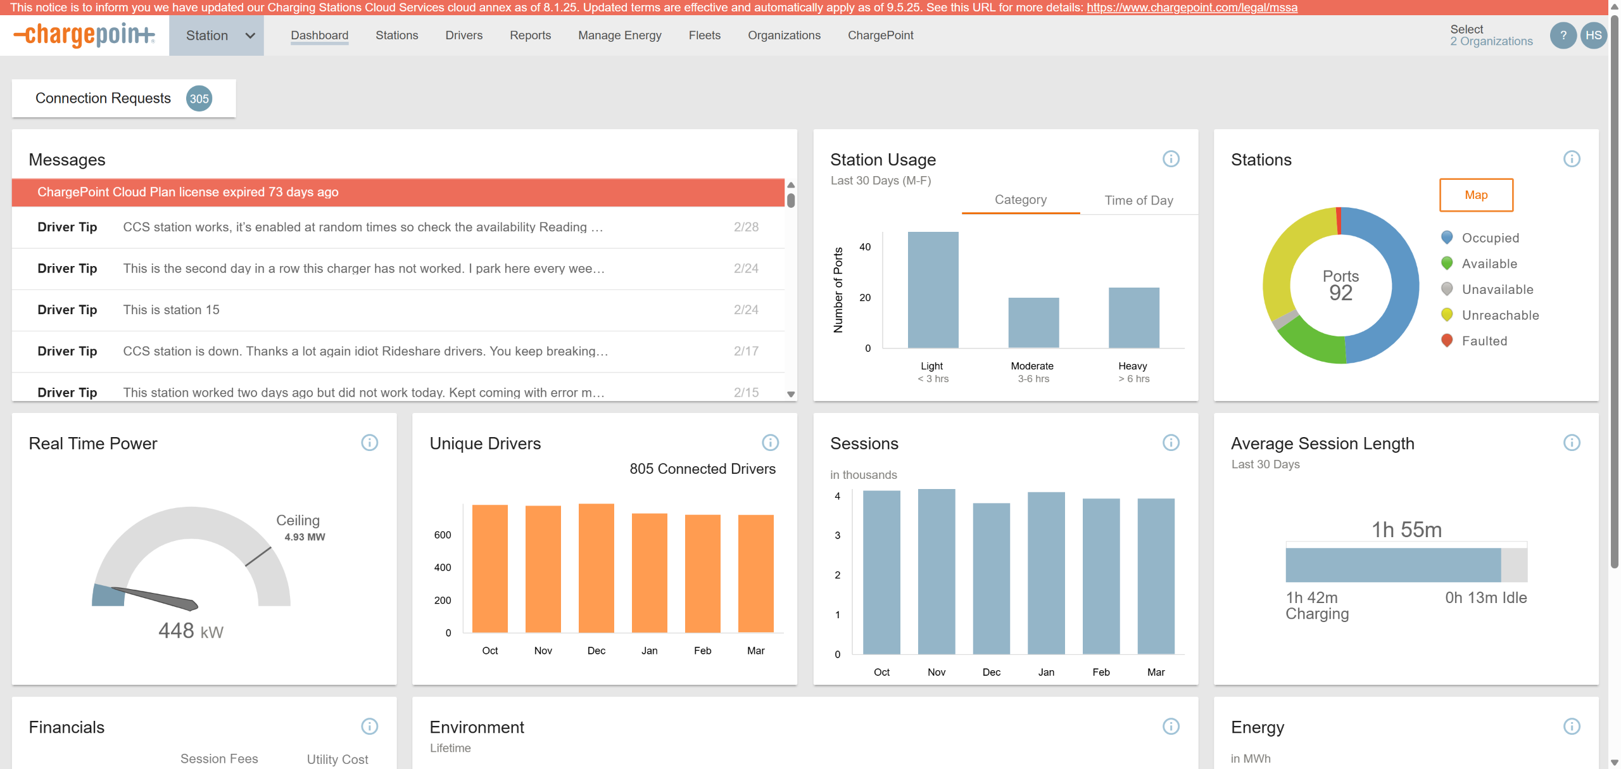Click the Connection Requests 305 badge
The image size is (1621, 769).
point(199,99)
